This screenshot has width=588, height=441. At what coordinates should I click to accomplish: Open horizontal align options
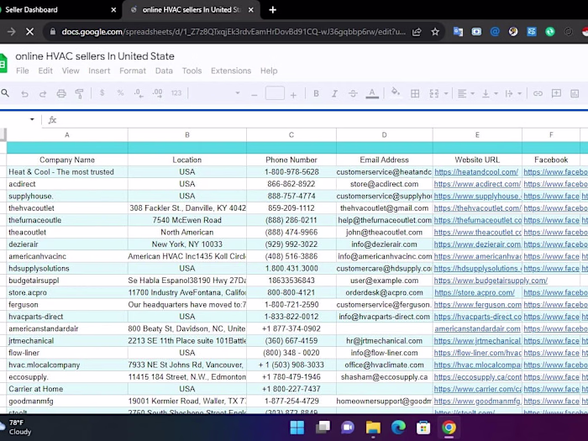(x=465, y=93)
